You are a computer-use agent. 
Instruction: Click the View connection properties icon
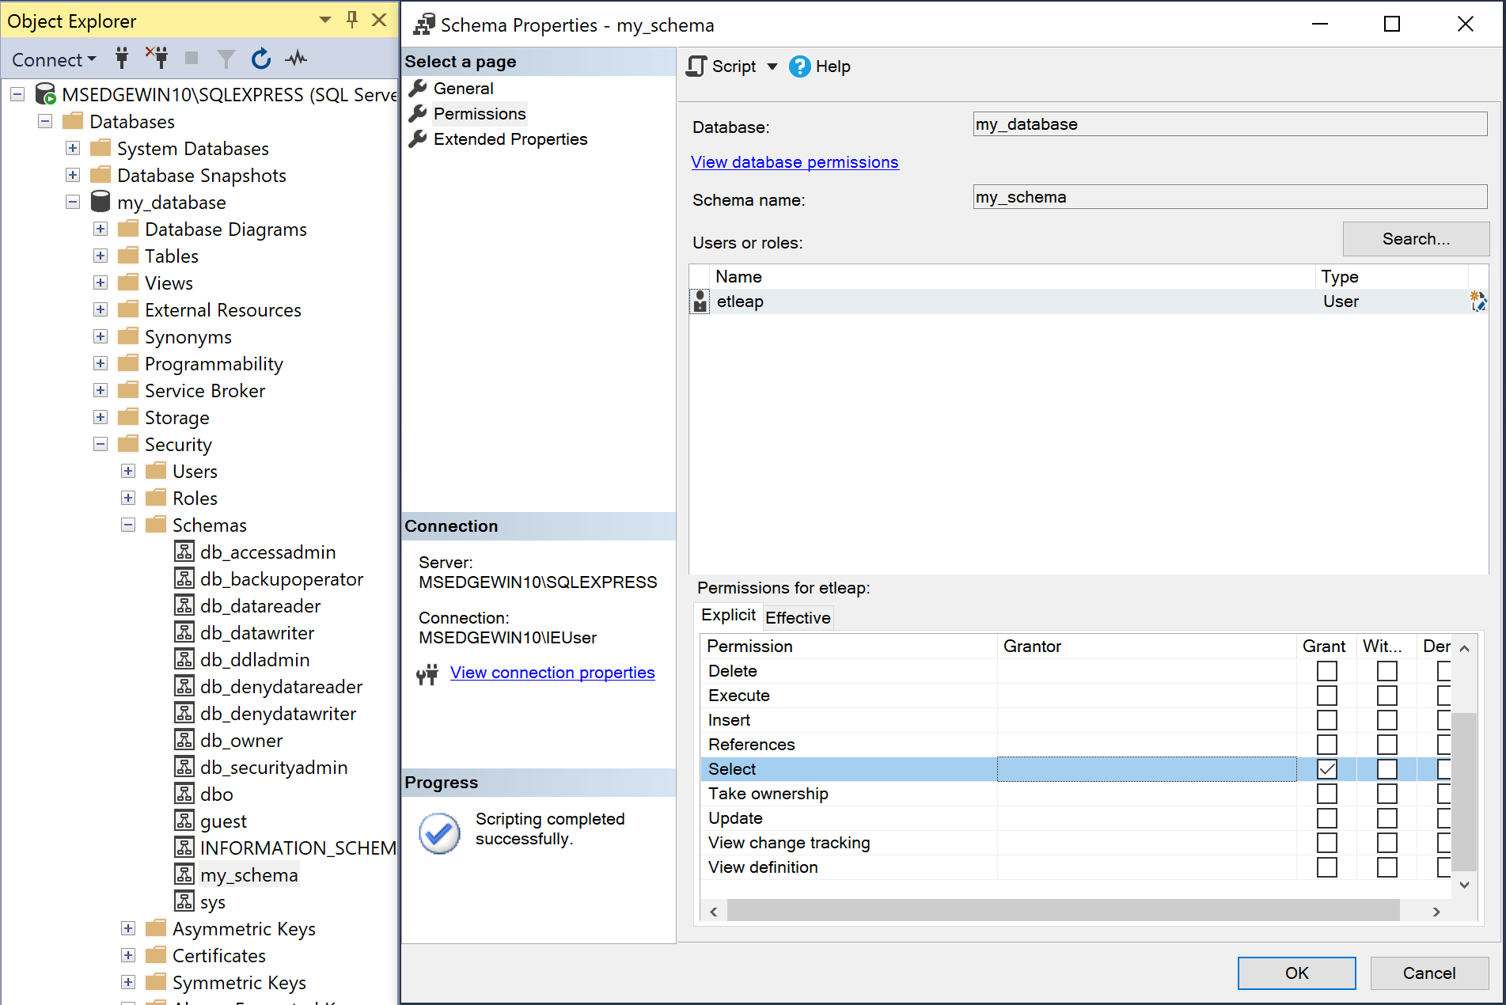(x=428, y=673)
